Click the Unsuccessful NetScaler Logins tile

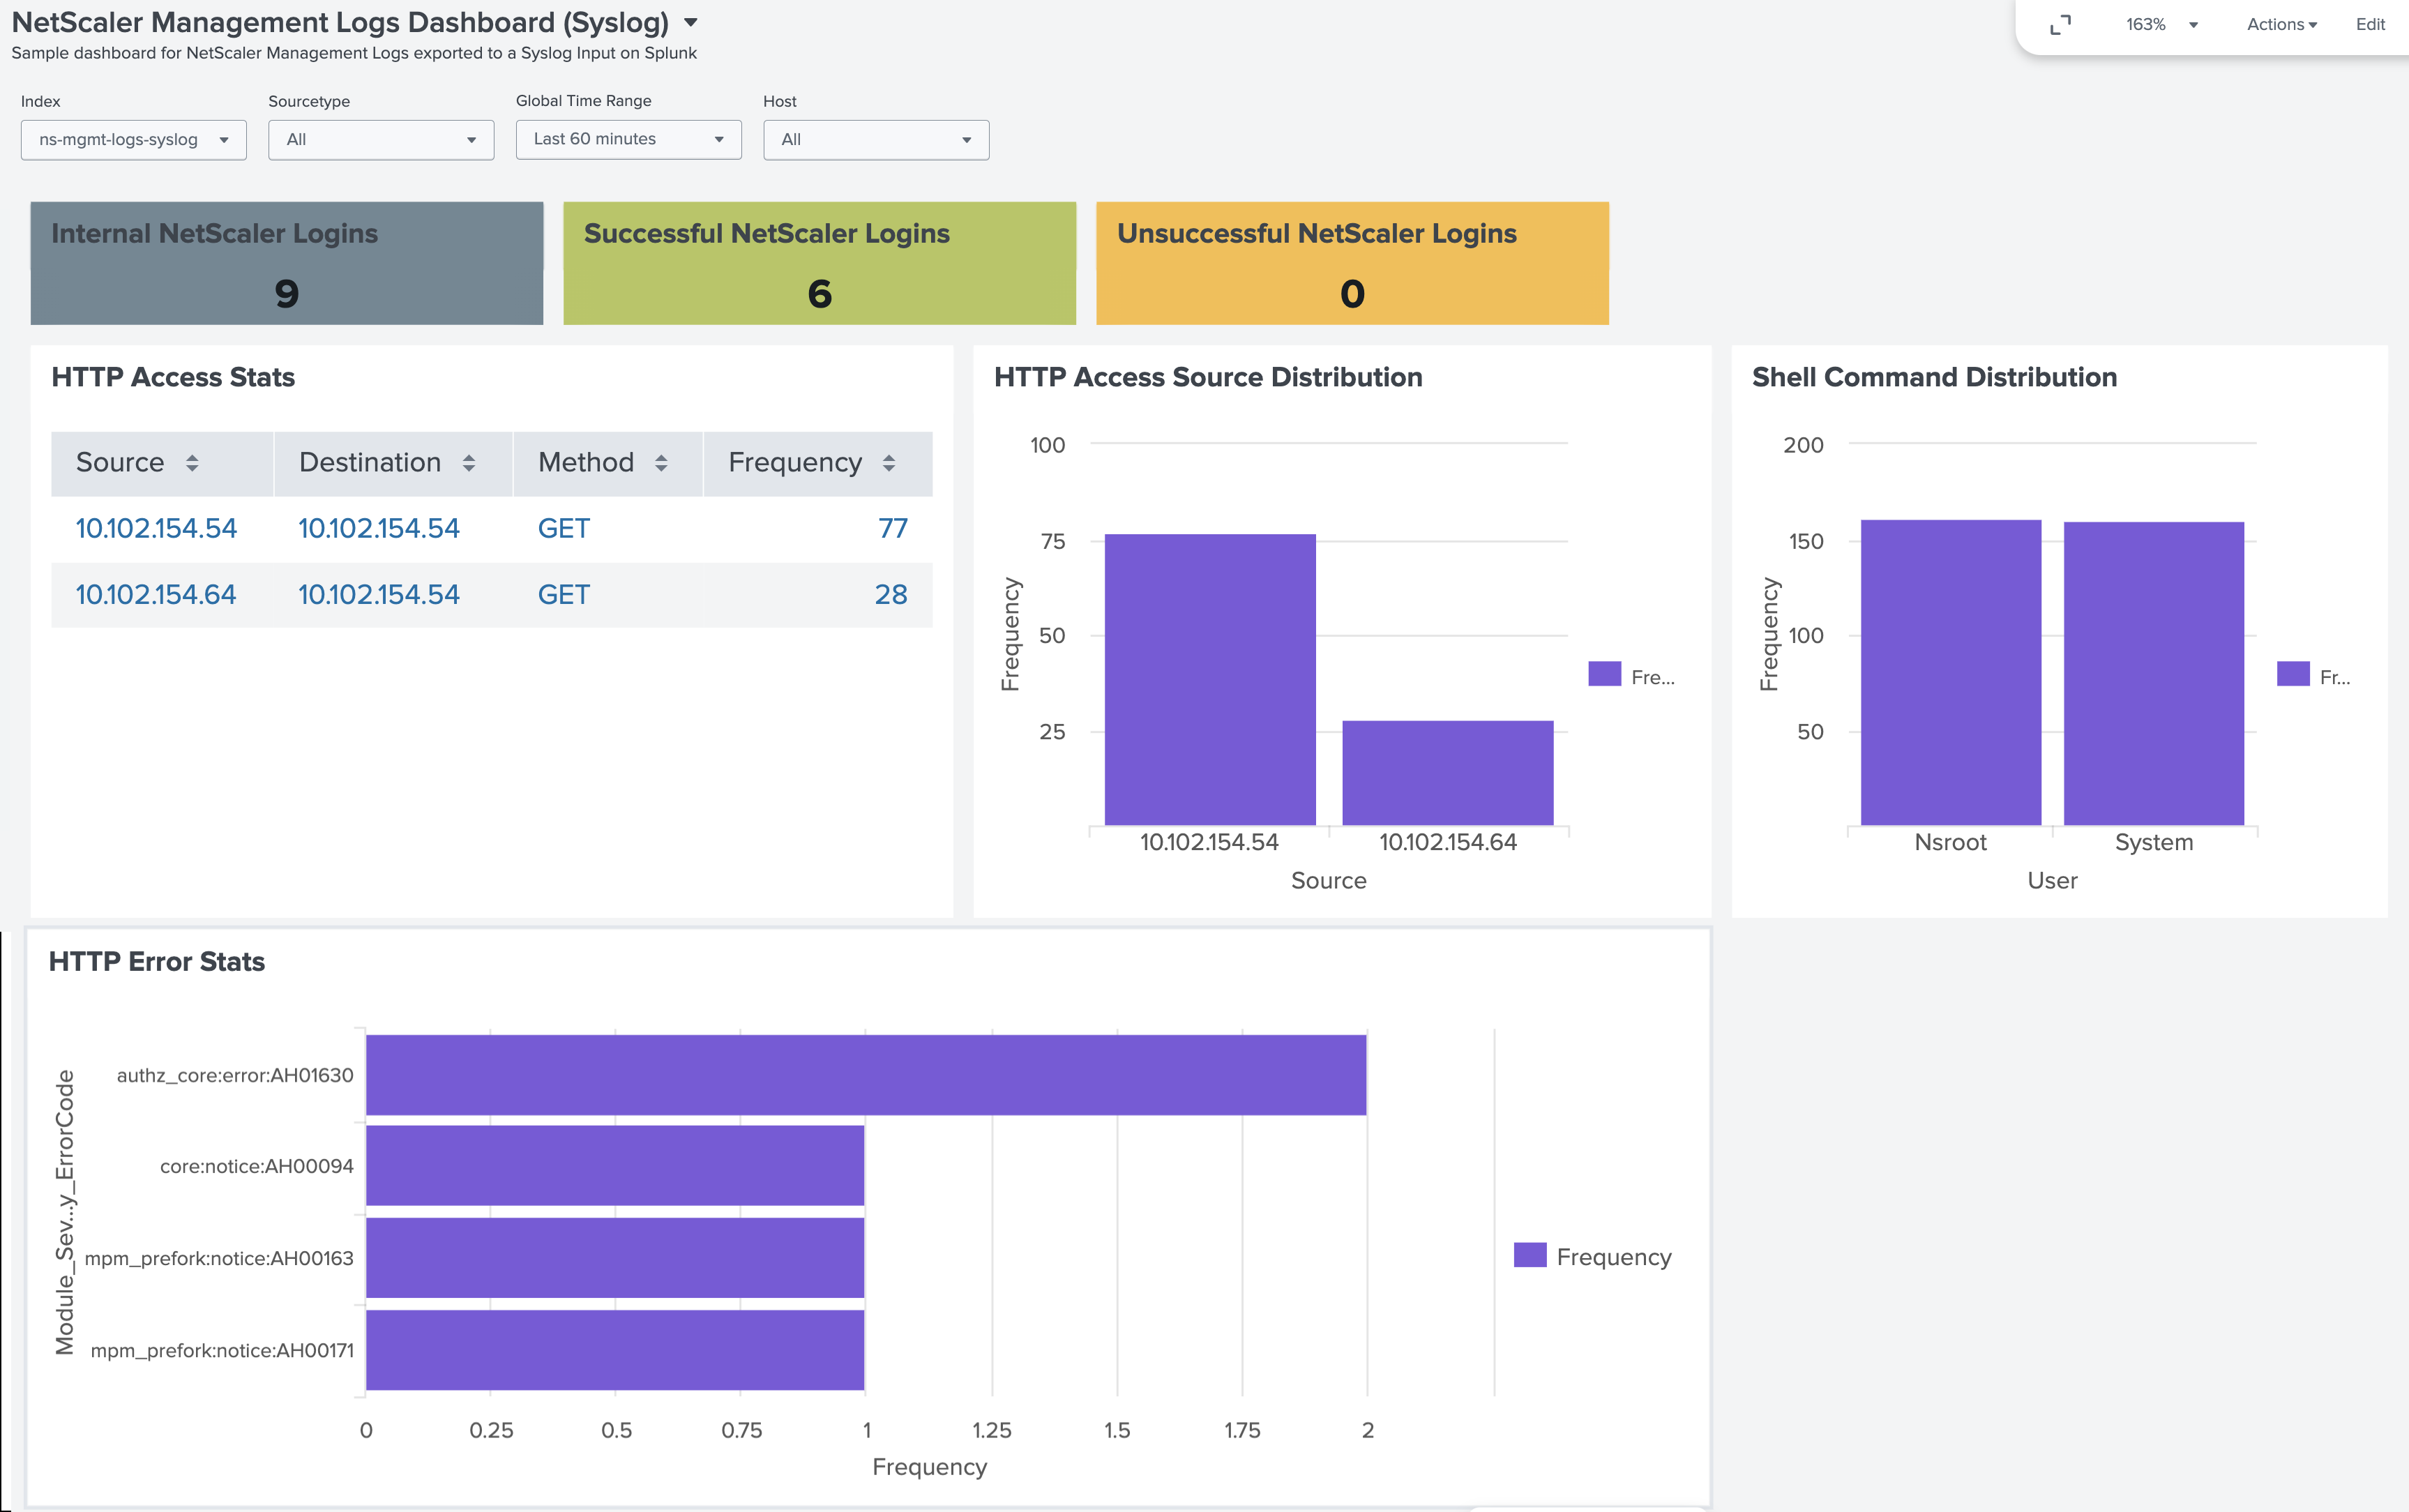(x=1352, y=263)
